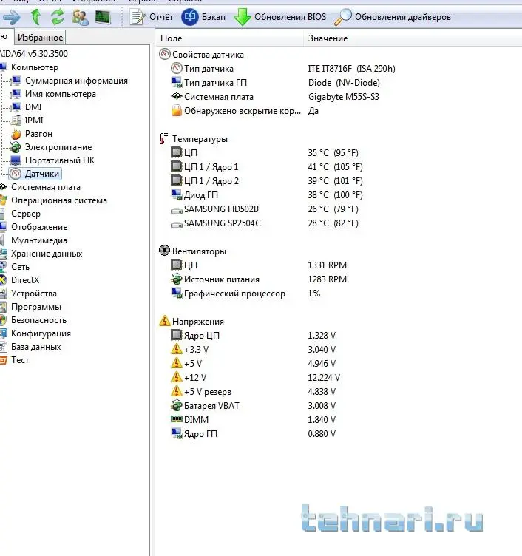Click the Батарея VBAT icon
The image size is (522, 556).
coord(176,405)
